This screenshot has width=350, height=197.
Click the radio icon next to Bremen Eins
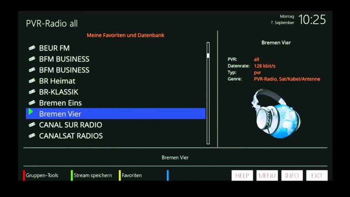pos(32,103)
